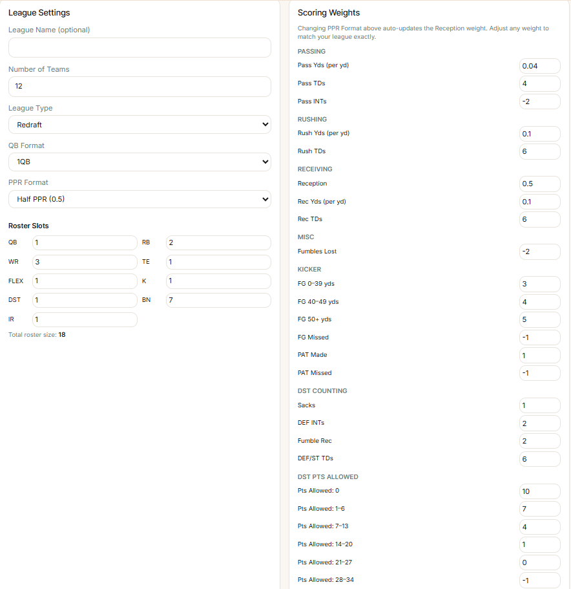This screenshot has width=571, height=589.
Task: Expand the QB Format dropdown
Action: (x=140, y=162)
